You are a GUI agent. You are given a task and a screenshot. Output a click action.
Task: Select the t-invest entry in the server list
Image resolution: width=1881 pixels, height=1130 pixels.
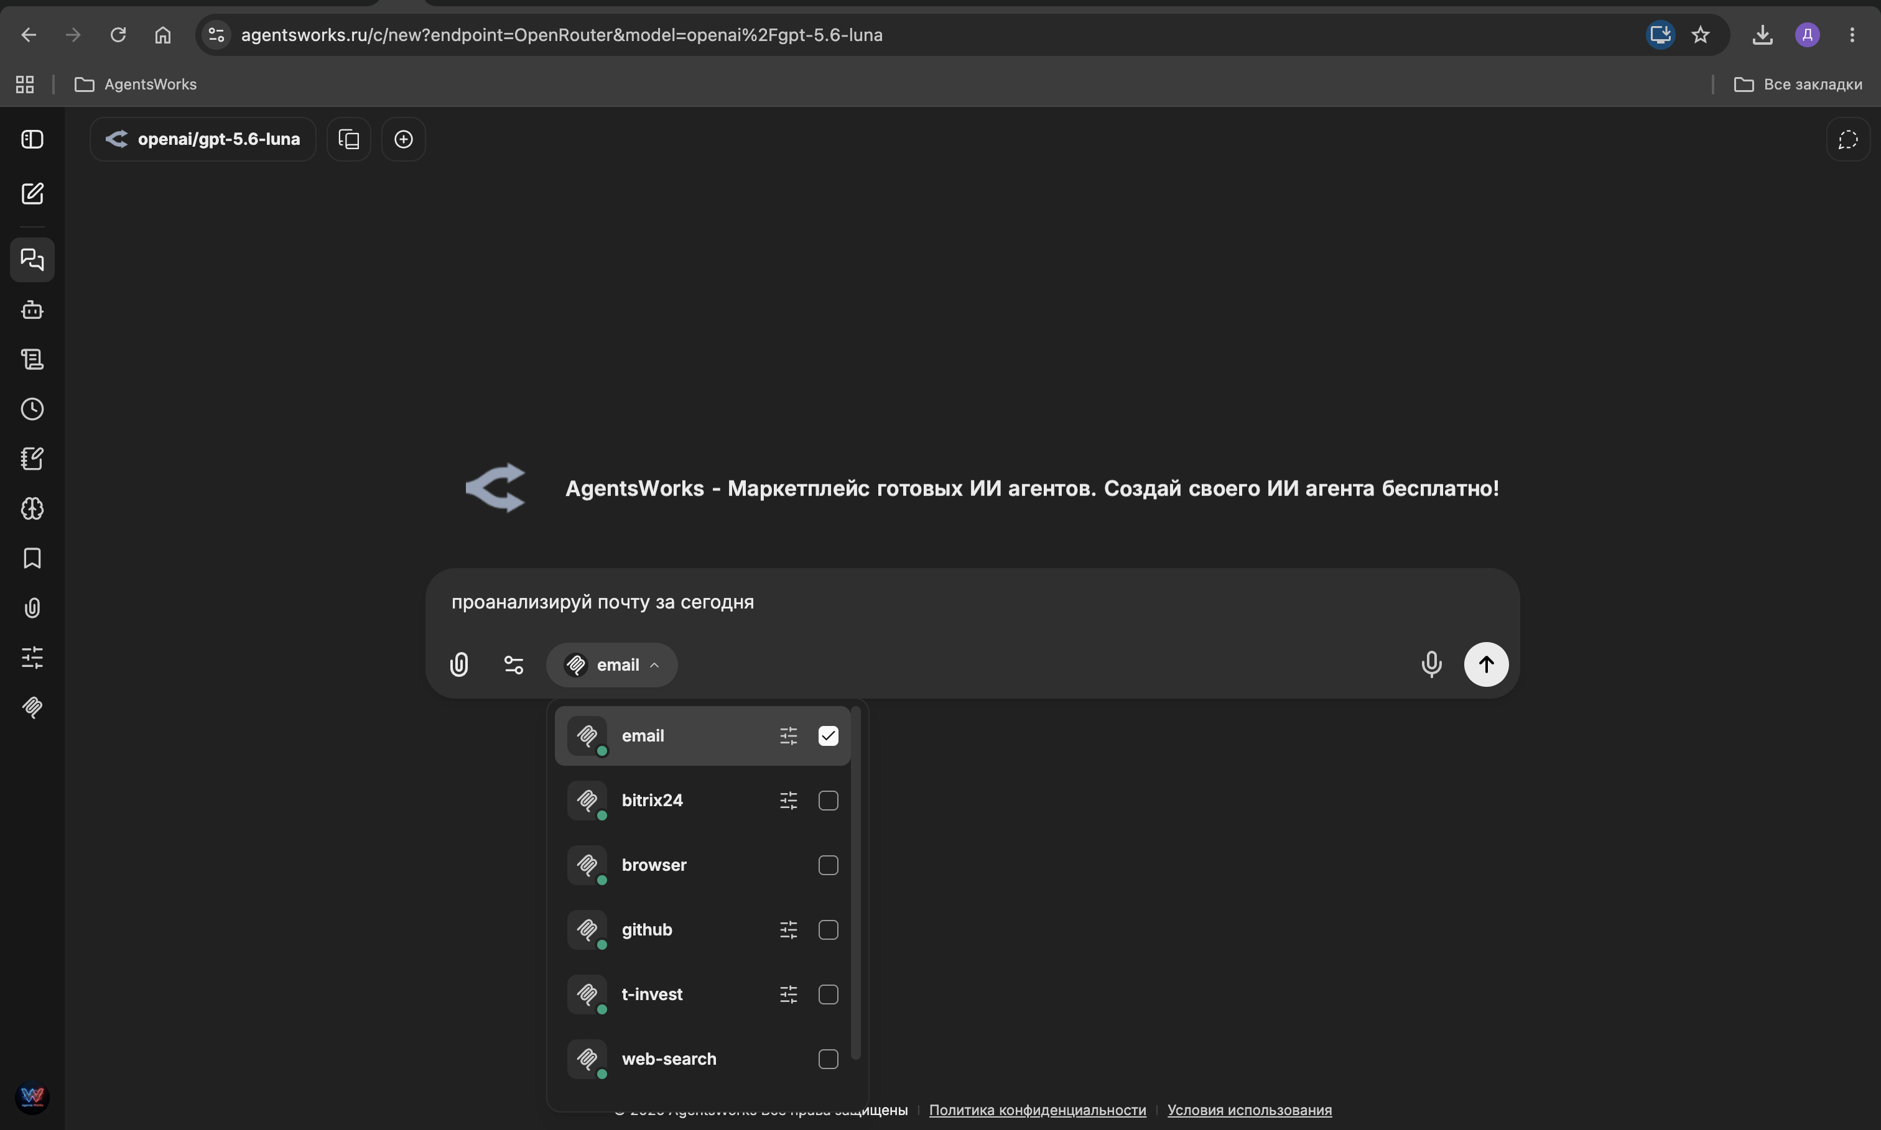click(702, 994)
